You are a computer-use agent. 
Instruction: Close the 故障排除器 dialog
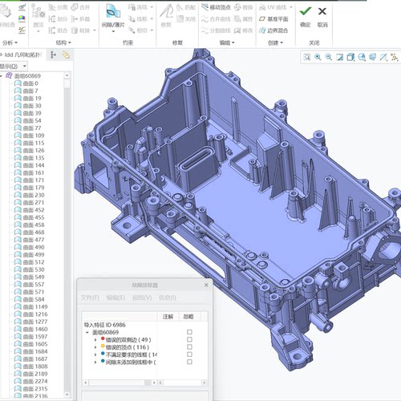[206, 285]
